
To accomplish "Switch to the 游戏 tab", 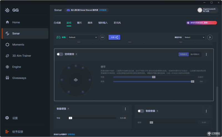I will (69, 23).
